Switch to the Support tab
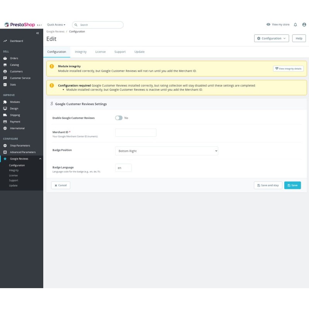This screenshot has width=309, height=309. (x=120, y=52)
